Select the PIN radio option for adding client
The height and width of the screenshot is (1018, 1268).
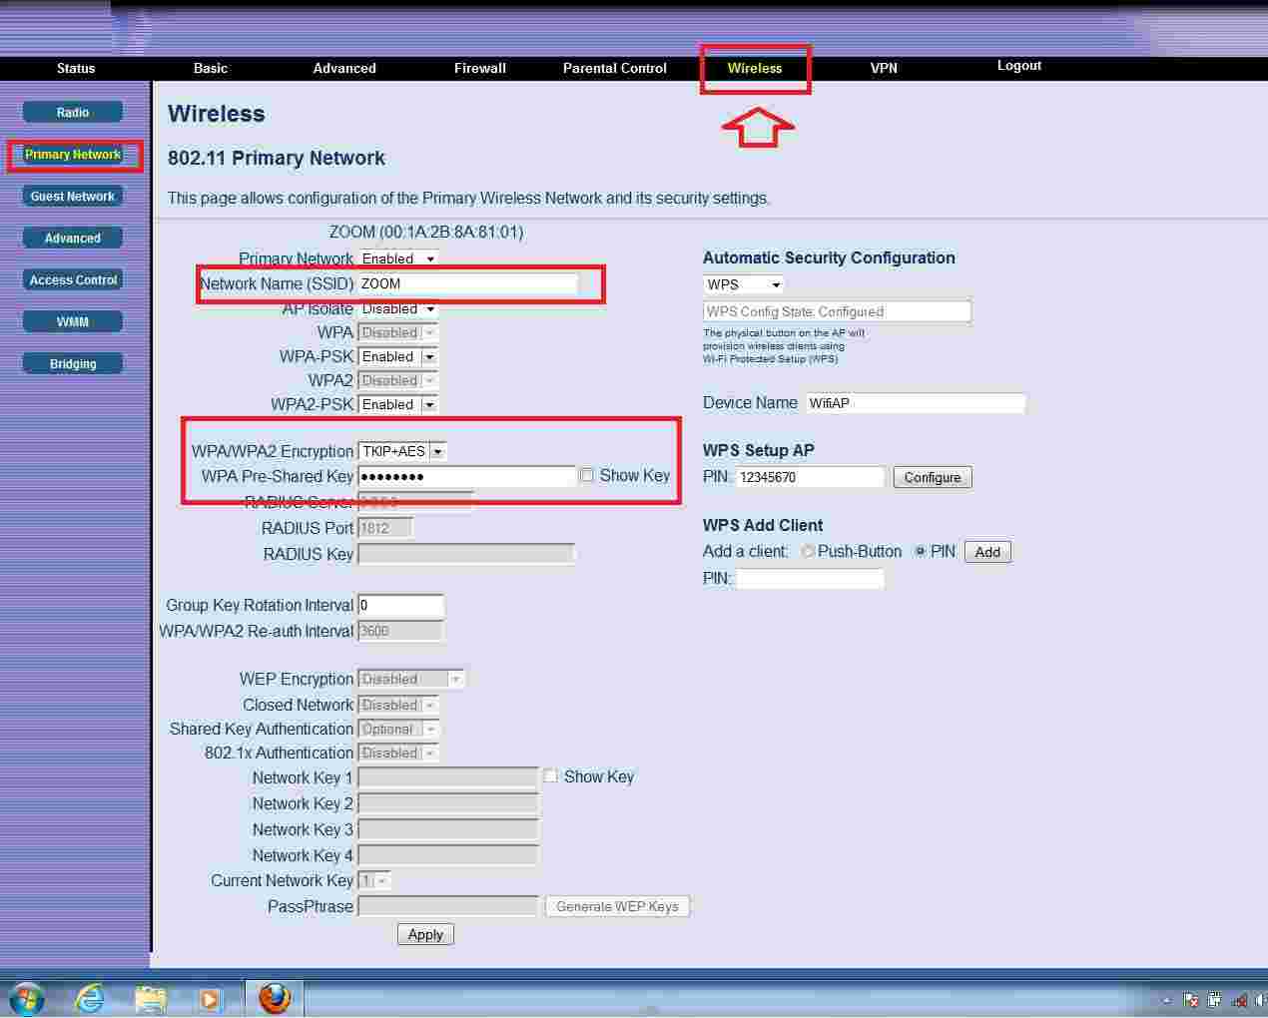click(x=920, y=551)
